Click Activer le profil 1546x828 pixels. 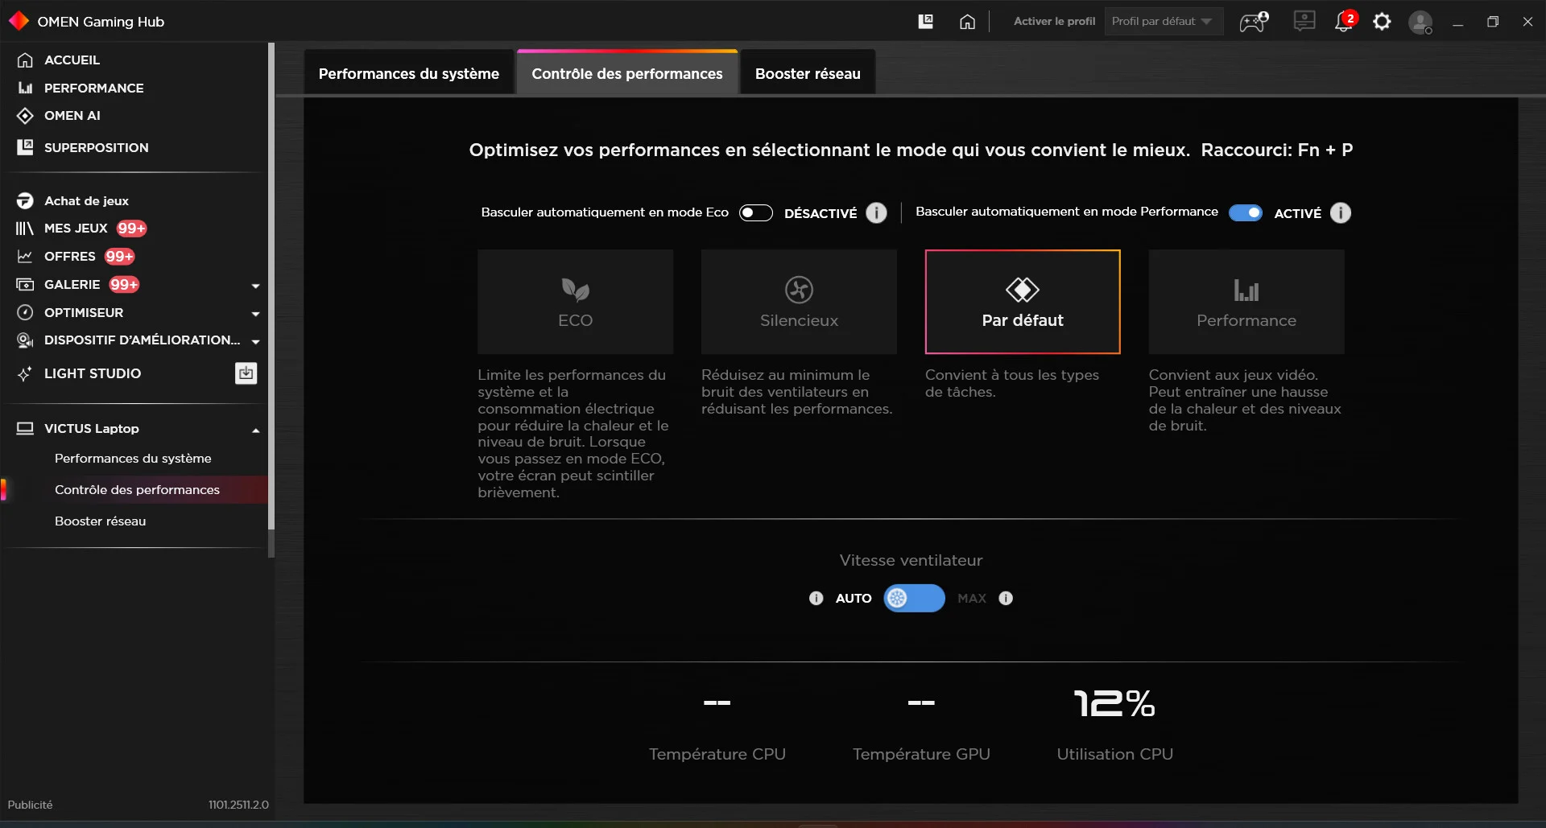[1054, 22]
